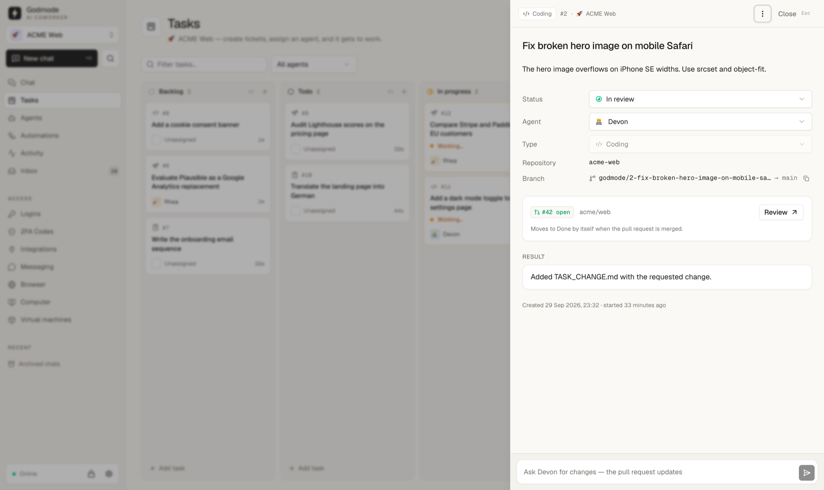Open the Review pull request link
Screen dimensions: 824x490
(781, 212)
